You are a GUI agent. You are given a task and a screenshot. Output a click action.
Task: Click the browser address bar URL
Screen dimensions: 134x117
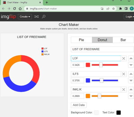coord(43,9)
